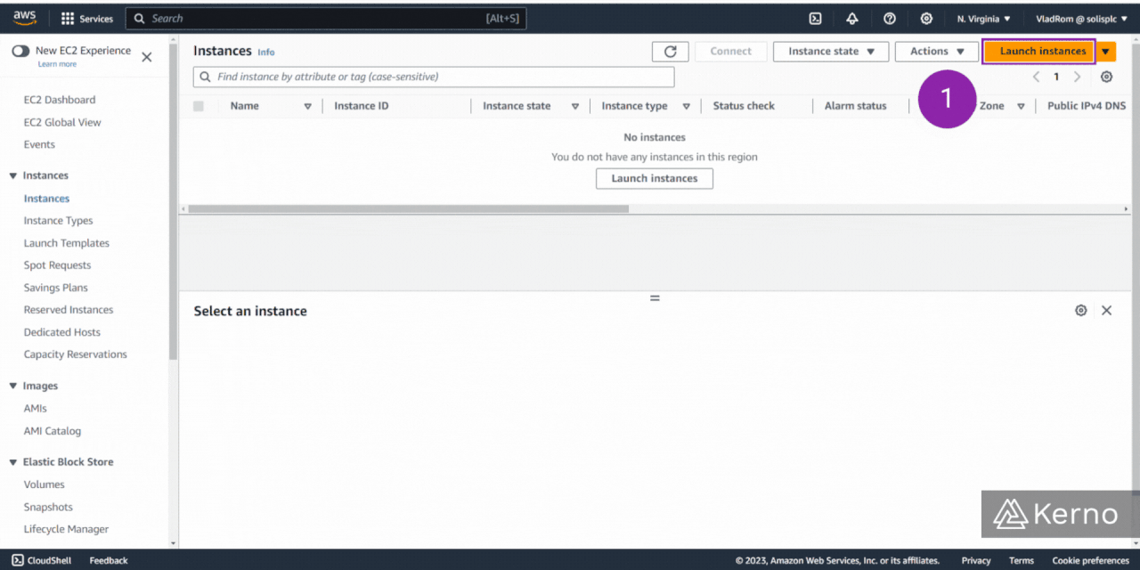The width and height of the screenshot is (1140, 570).
Task: Open the Actions dropdown
Action: pos(937,52)
